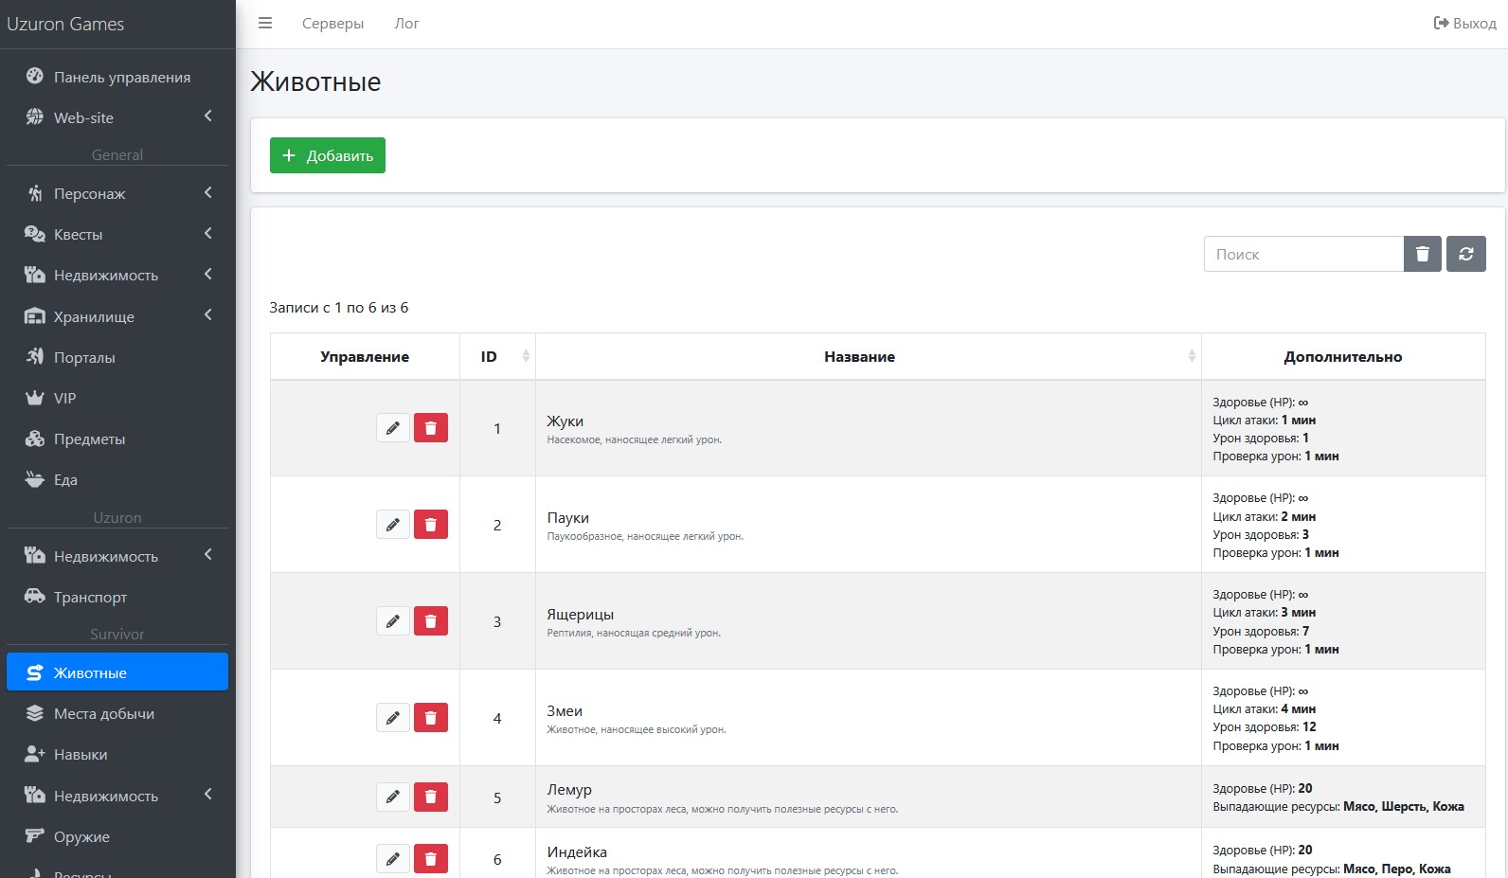This screenshot has height=878, width=1508.
Task: Click pencil icon for Ящерицы row
Action: pyautogui.click(x=393, y=621)
